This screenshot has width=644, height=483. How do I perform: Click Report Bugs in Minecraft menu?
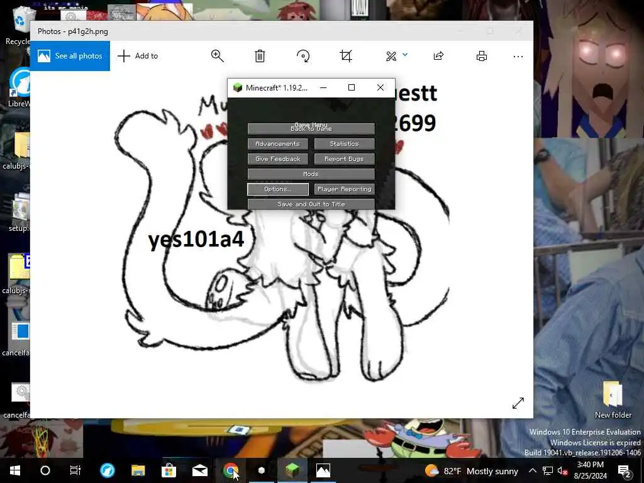(344, 159)
